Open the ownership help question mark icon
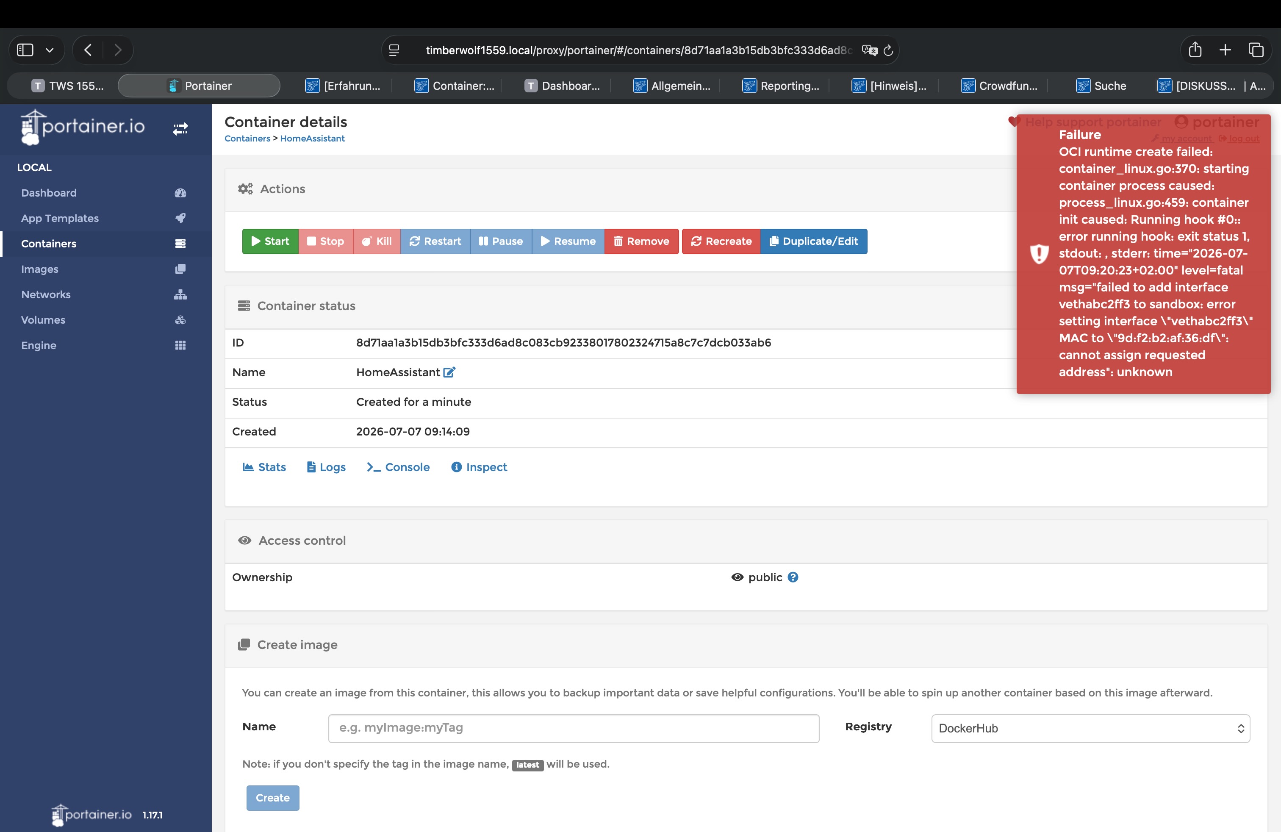 point(793,577)
